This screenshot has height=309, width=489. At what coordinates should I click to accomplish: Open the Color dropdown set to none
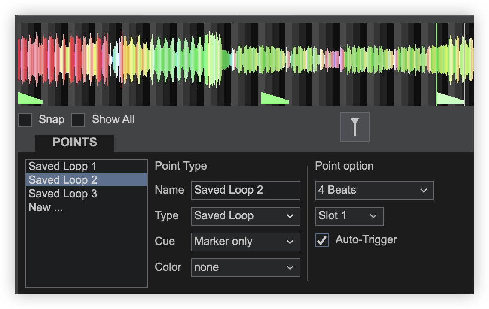tap(245, 267)
